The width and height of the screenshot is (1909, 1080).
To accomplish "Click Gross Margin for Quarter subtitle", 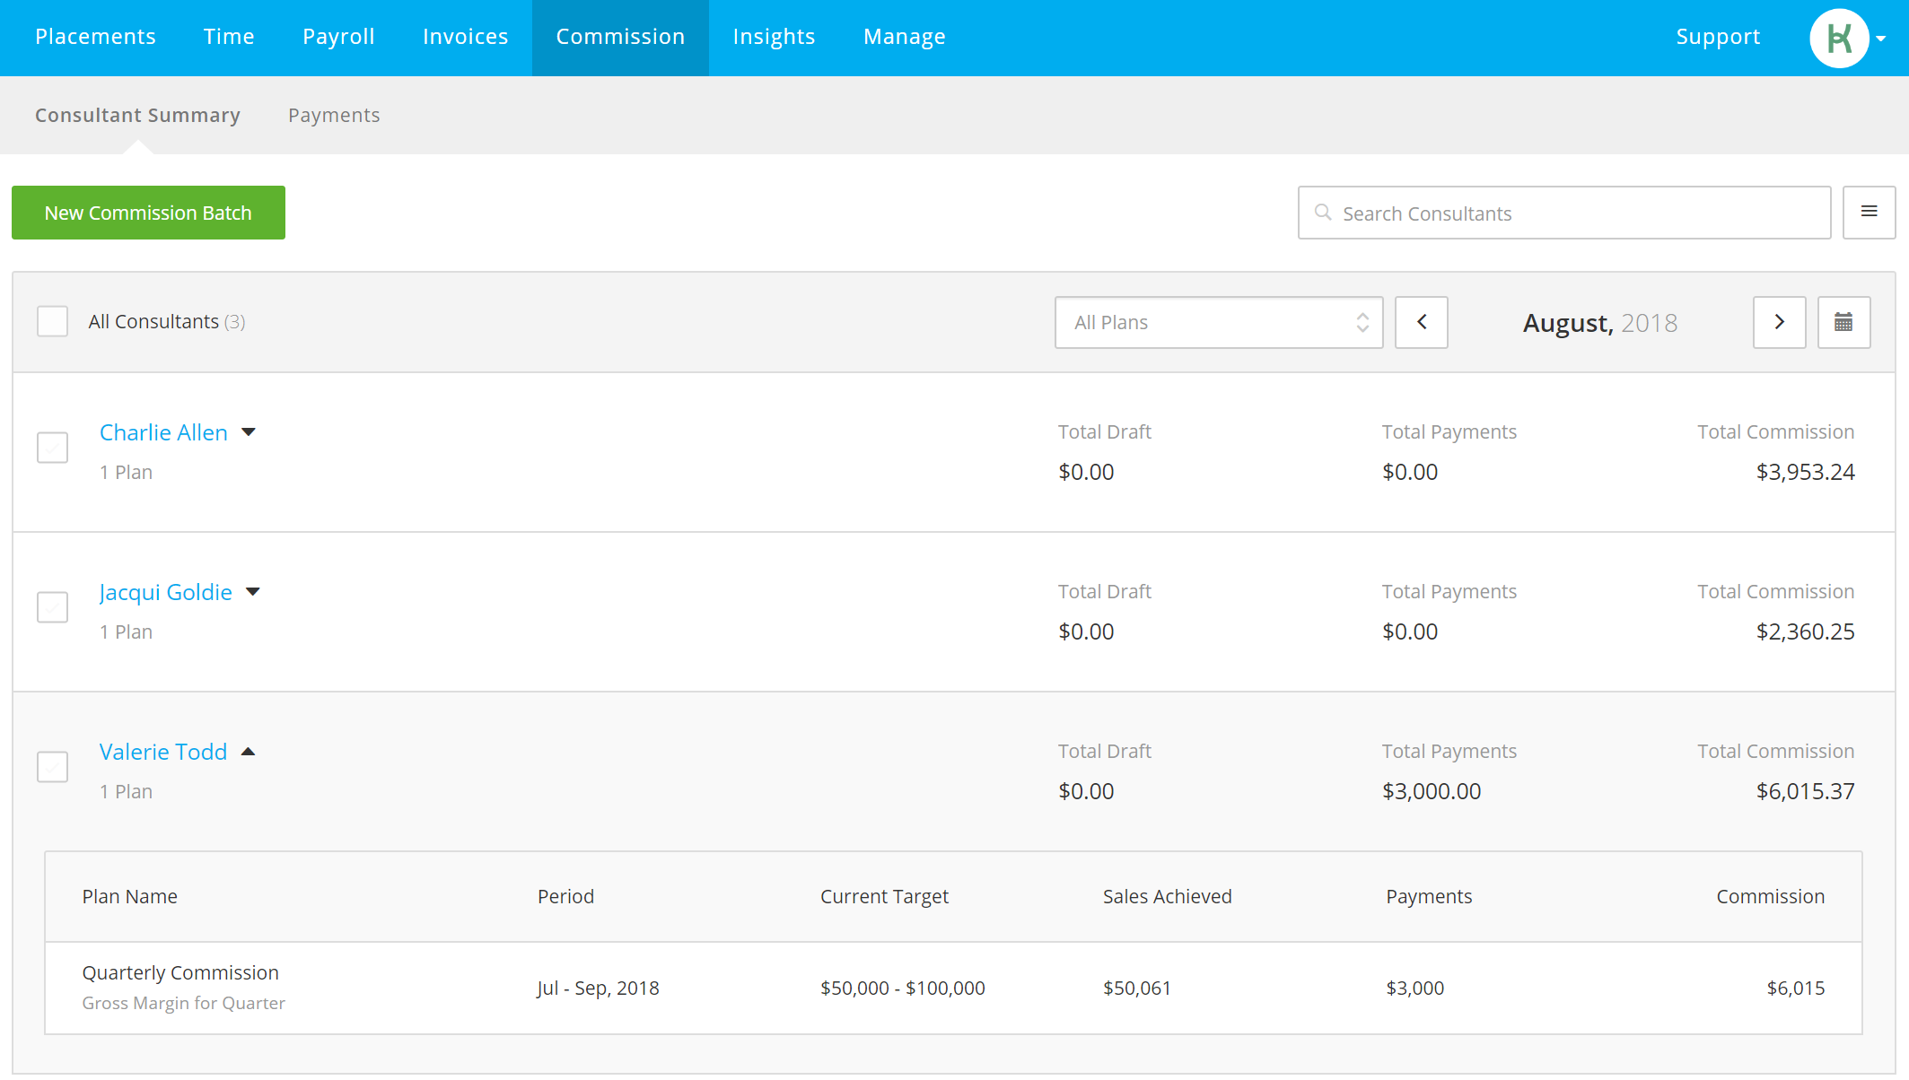I will [x=183, y=1003].
